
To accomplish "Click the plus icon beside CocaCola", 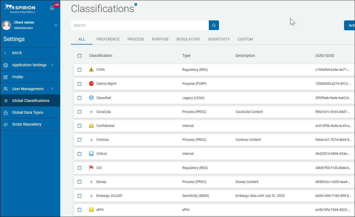I will (91, 112).
